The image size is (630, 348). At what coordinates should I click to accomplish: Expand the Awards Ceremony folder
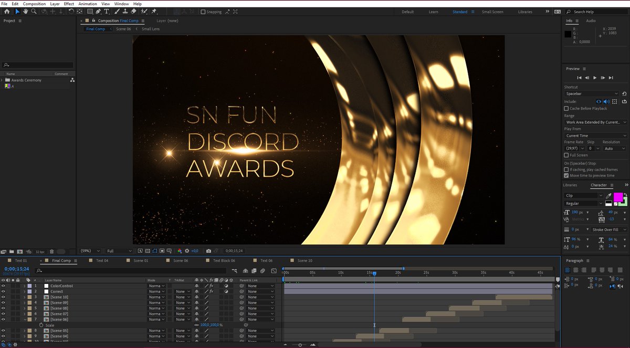pyautogui.click(x=2, y=80)
